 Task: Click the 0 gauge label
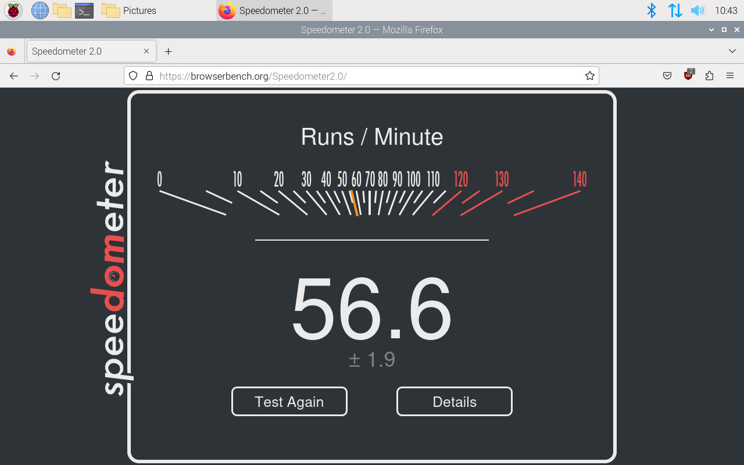tap(159, 179)
